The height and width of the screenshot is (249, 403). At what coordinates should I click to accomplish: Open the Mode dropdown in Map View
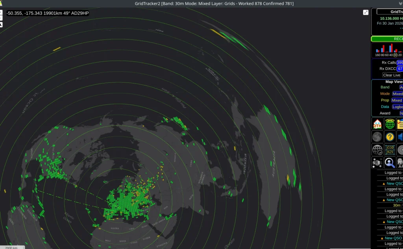pos(397,94)
